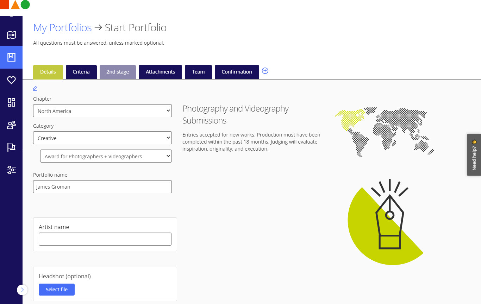Image resolution: width=481 pixels, height=304 pixels.
Task: Click the map icon in the sidebar
Action: pos(11,35)
